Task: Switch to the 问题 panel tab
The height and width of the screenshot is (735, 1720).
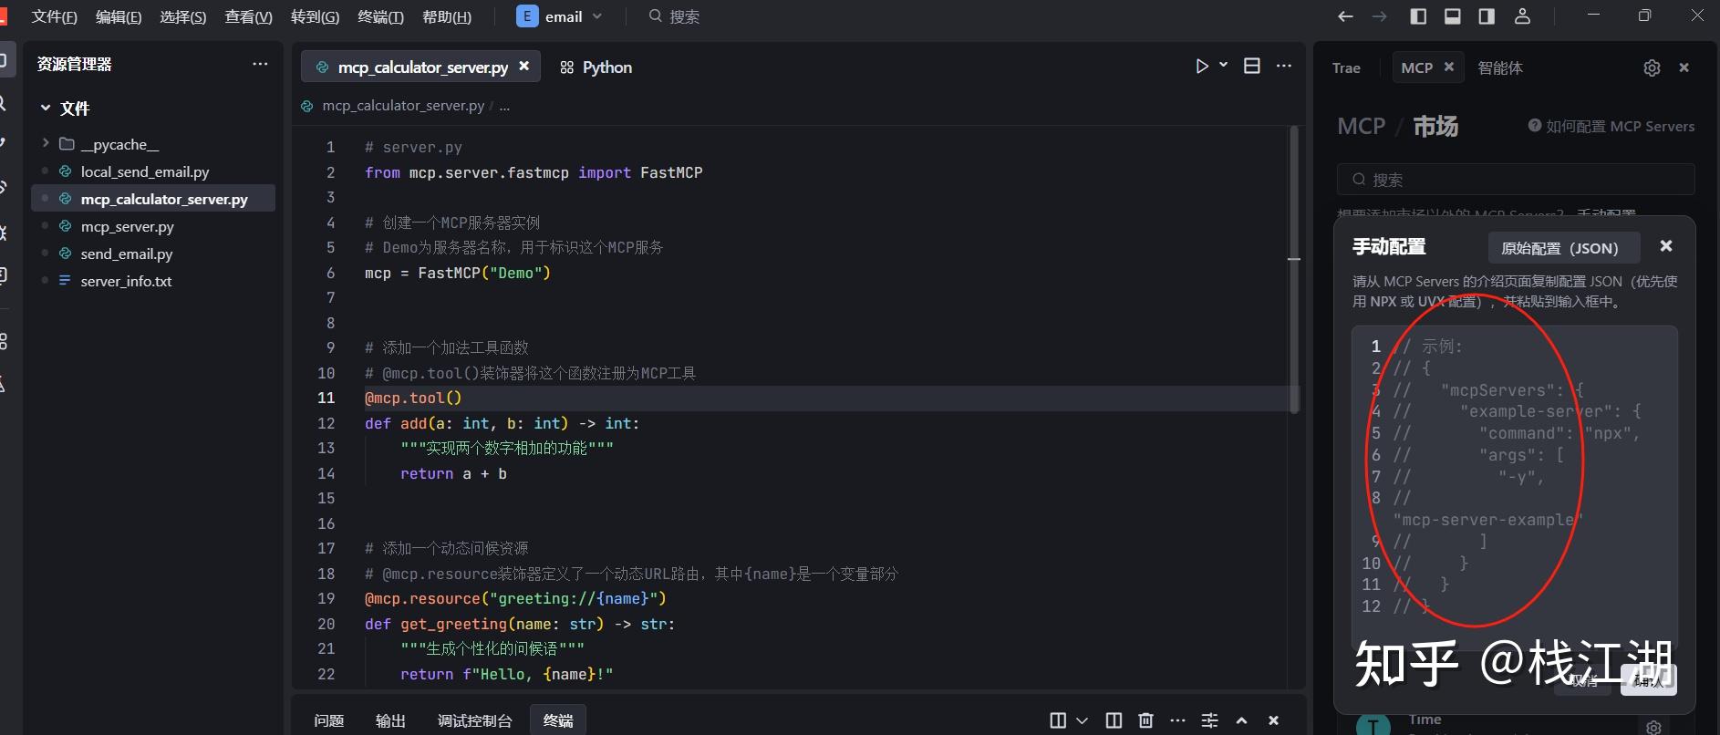Action: coord(328,720)
